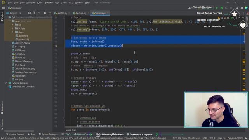
Task: Open the Tools menu
Action: (x=64, y=3)
